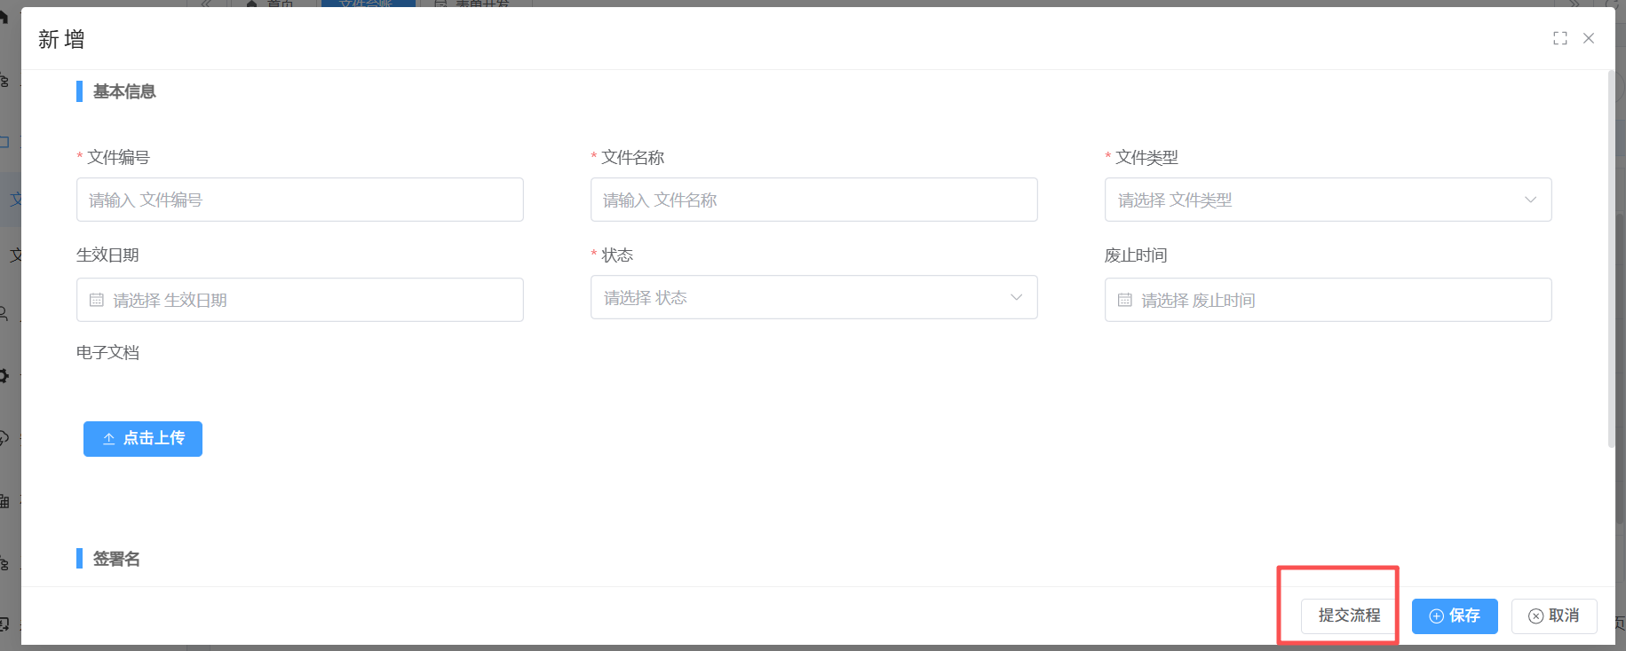The height and width of the screenshot is (651, 1626).
Task: Focus the 文件编号 input field
Action: [x=299, y=200]
